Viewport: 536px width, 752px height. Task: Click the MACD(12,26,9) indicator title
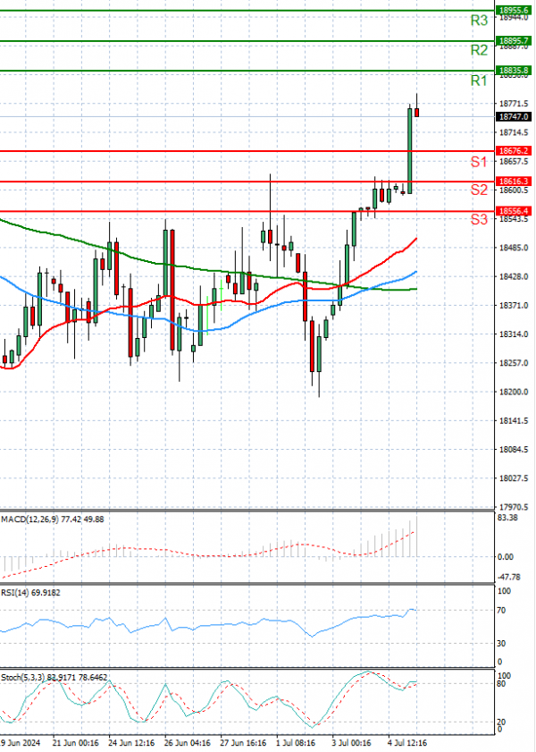click(52, 520)
